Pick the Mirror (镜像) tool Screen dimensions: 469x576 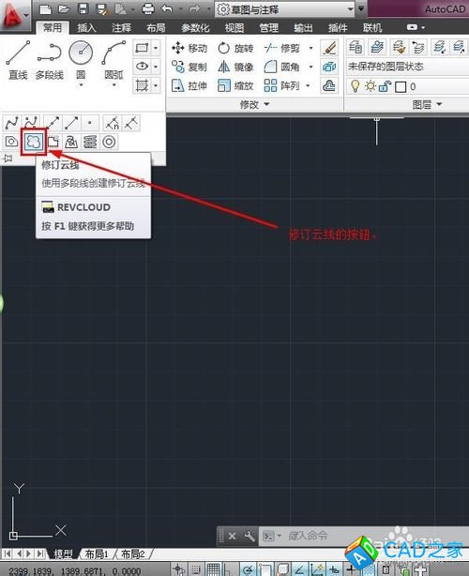[x=235, y=67]
